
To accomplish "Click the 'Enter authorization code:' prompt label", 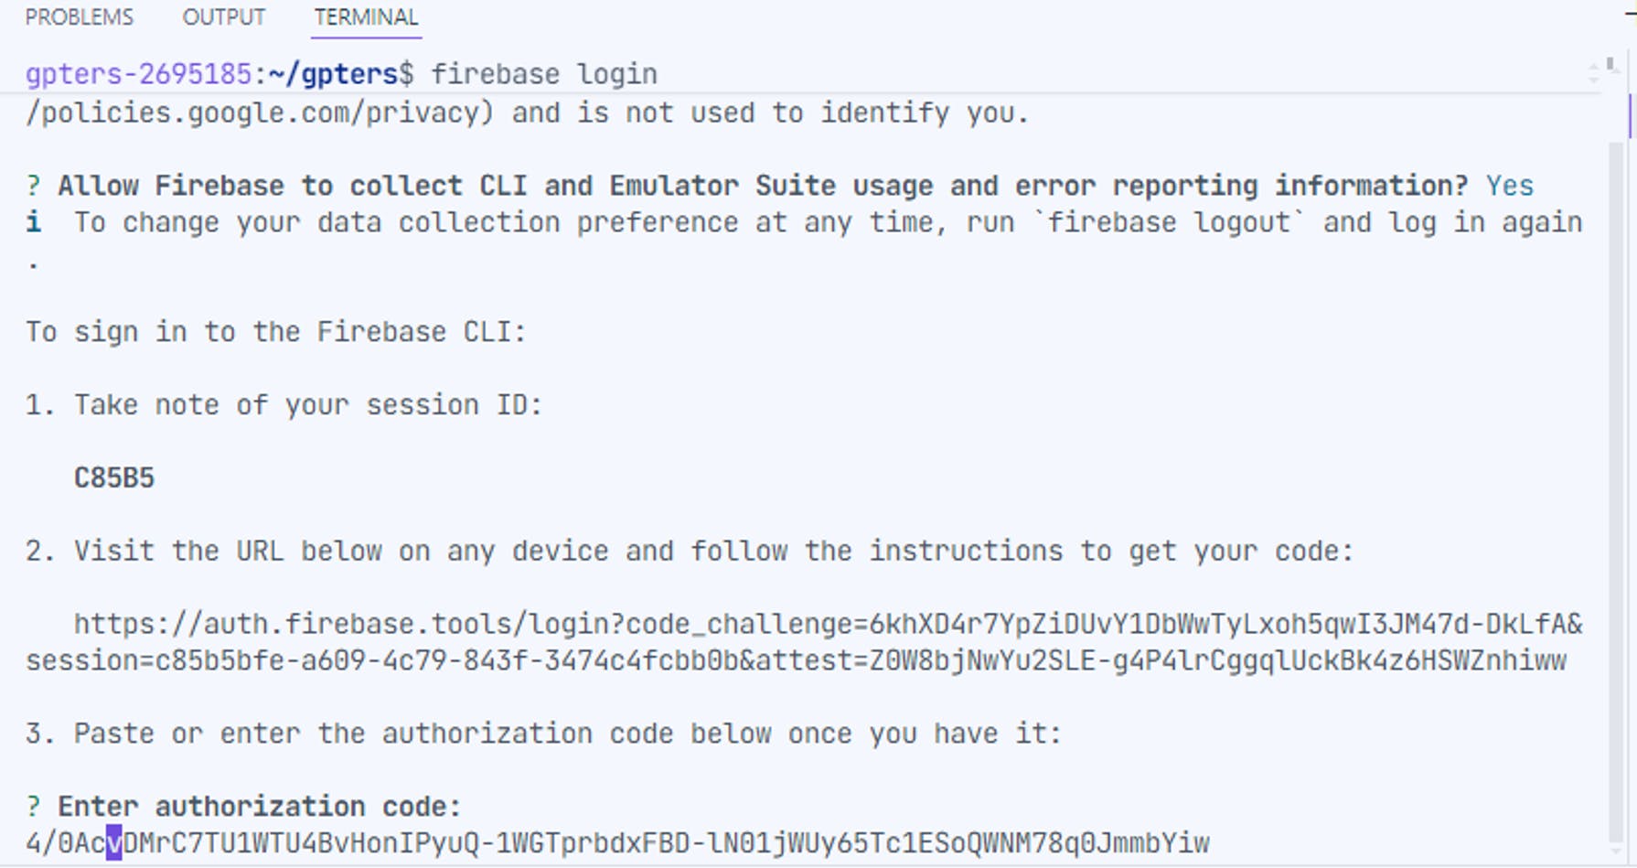I will 260,807.
